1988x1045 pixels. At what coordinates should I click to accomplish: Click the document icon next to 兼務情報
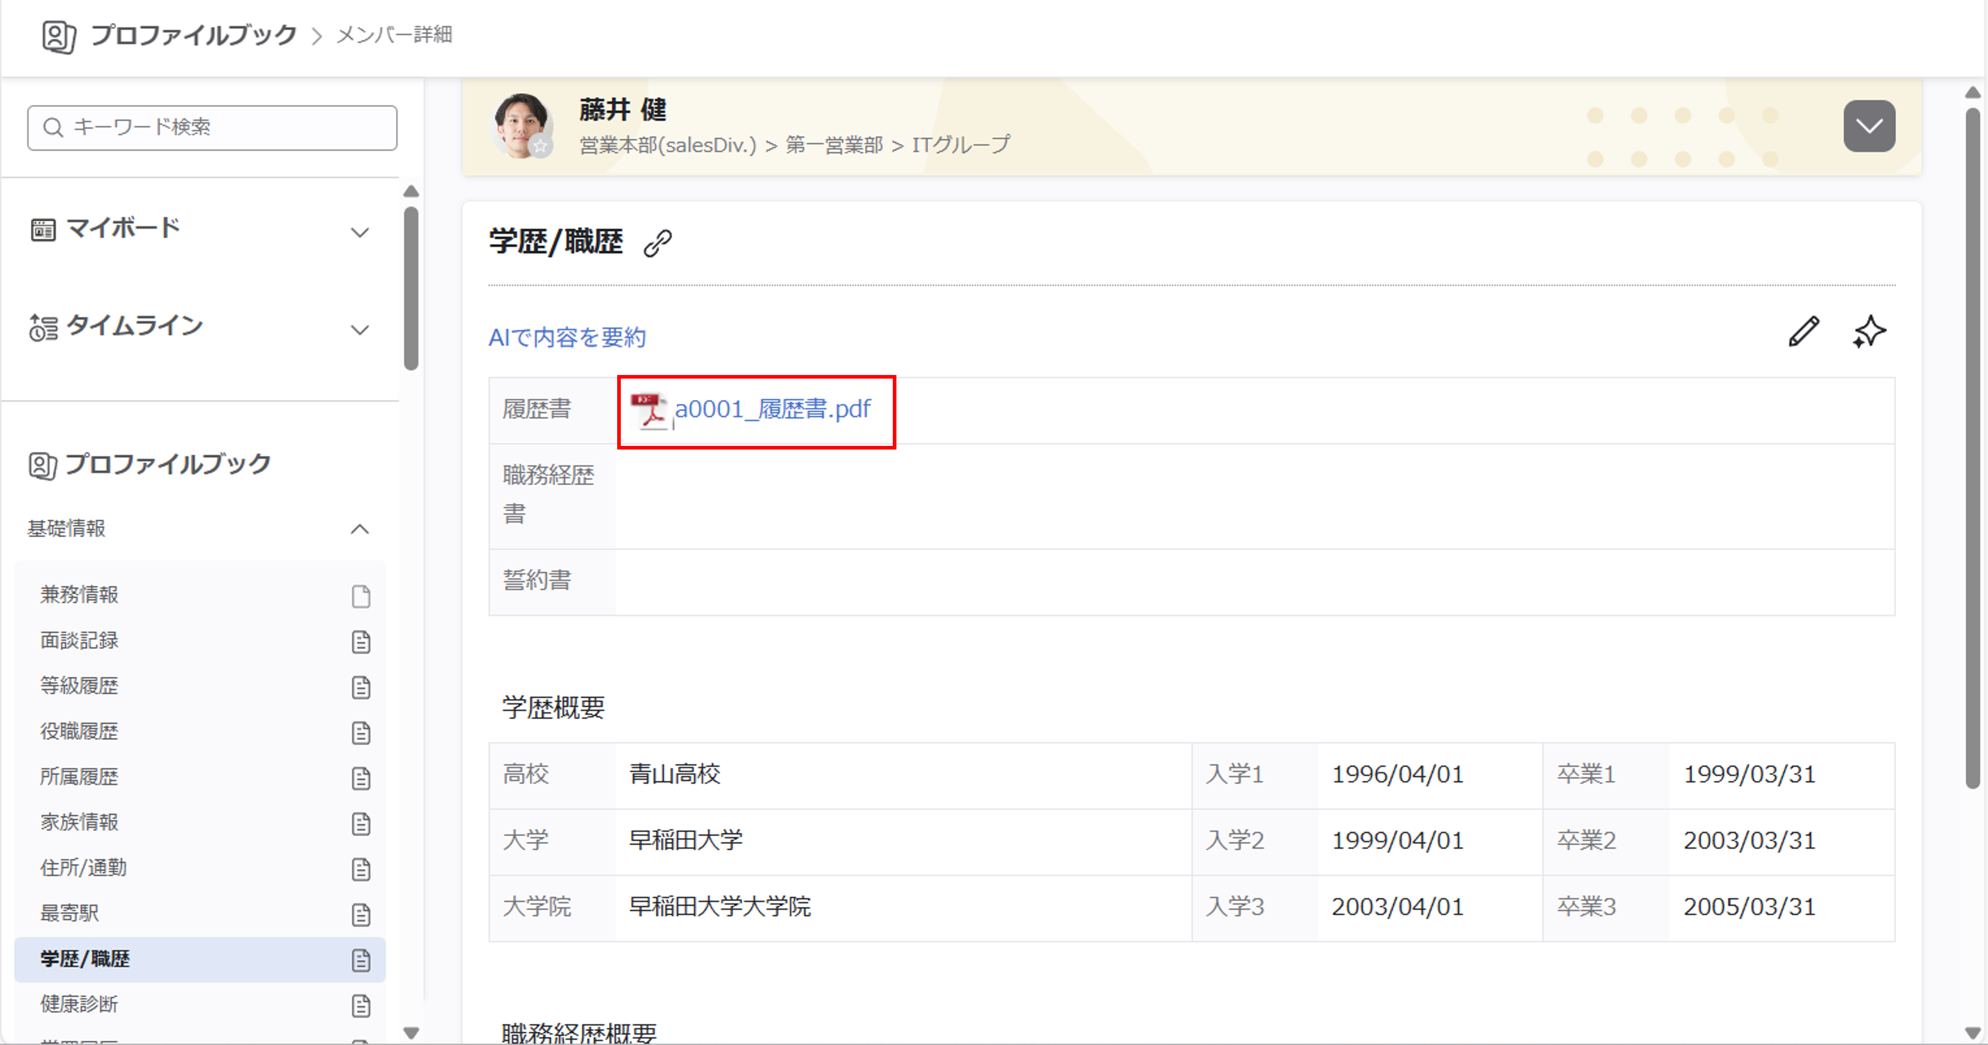point(361,596)
